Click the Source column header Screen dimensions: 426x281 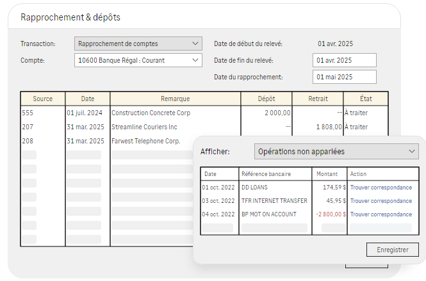[43, 99]
